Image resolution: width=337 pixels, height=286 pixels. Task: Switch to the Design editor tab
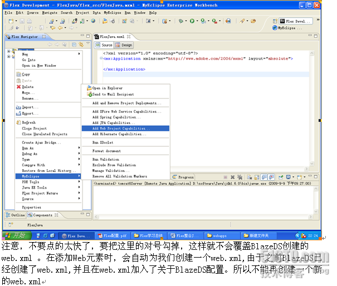point(124,45)
